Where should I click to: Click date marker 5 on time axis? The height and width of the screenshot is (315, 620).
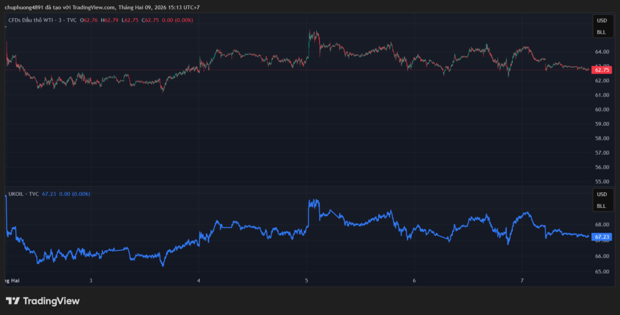coord(306,281)
